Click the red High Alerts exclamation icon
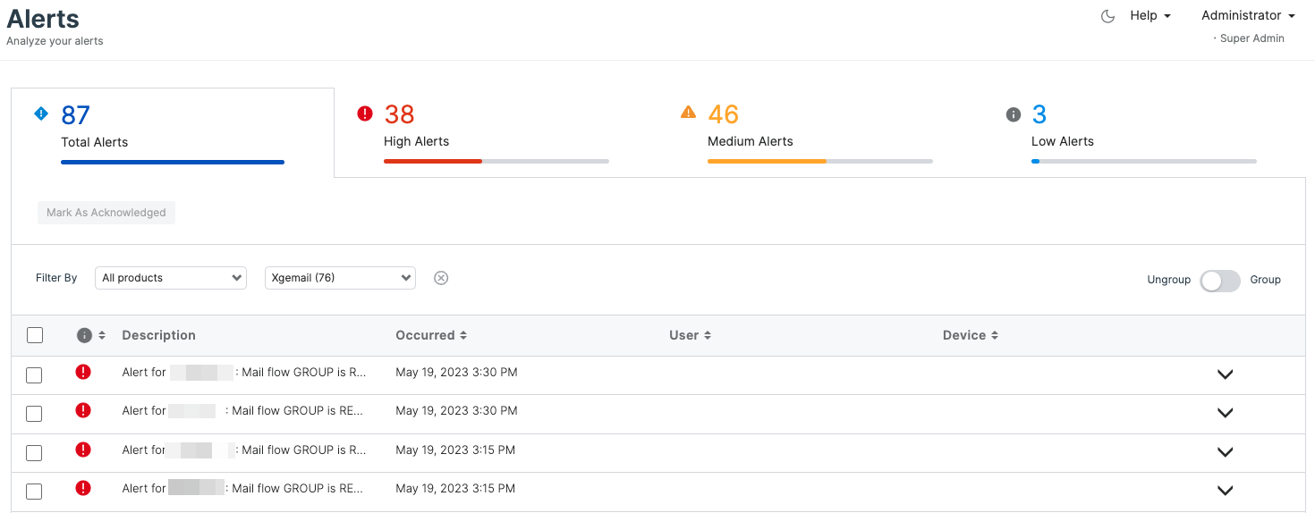The height and width of the screenshot is (513, 1315). [365, 114]
